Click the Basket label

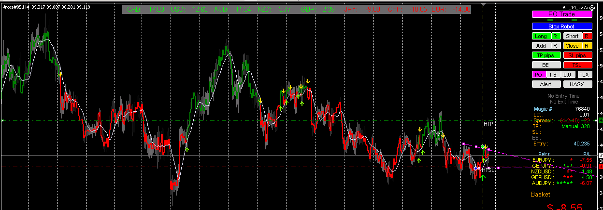(x=542, y=194)
